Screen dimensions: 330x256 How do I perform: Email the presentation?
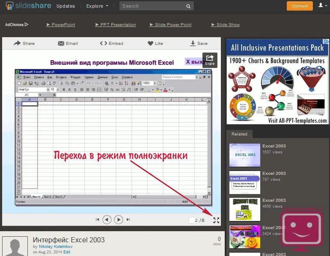click(x=68, y=43)
